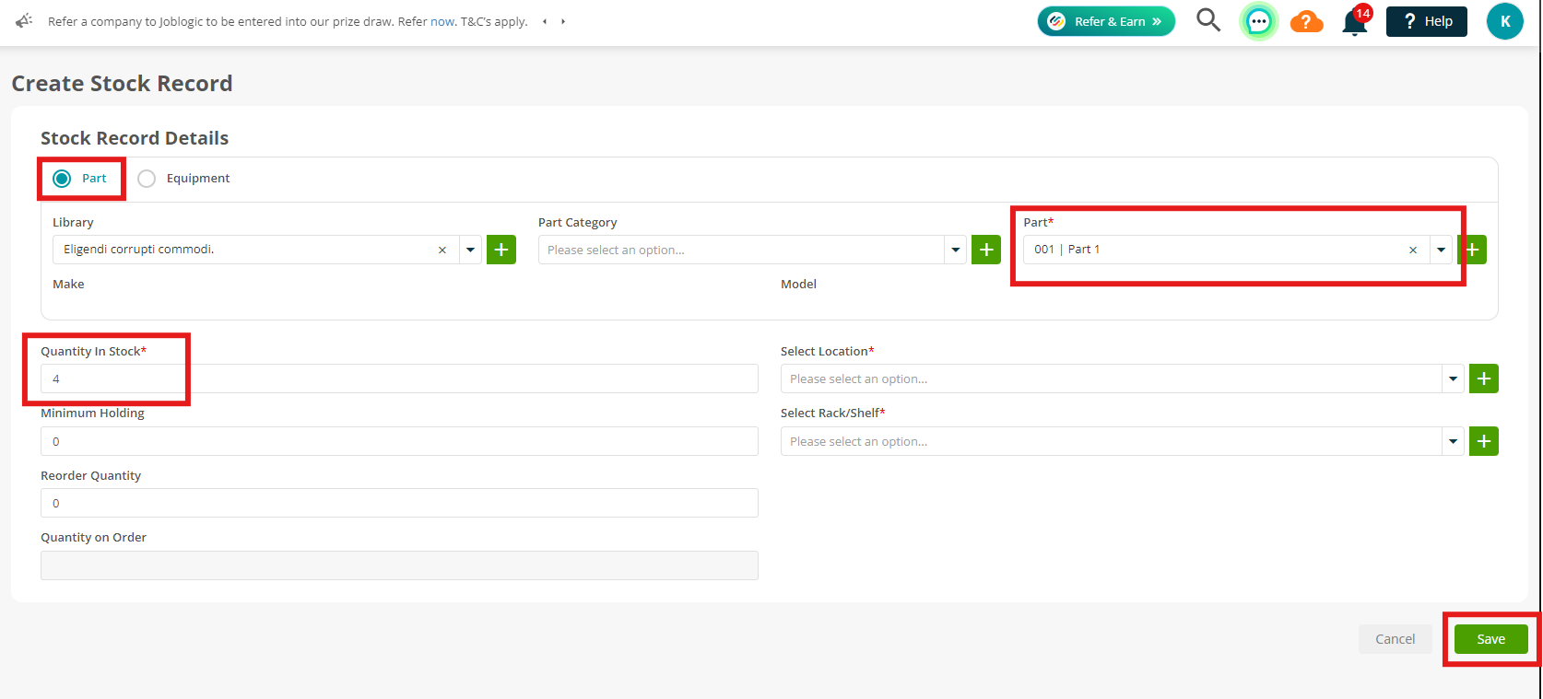Select the Part radio button
The width and height of the screenshot is (1543, 699).
tap(62, 179)
